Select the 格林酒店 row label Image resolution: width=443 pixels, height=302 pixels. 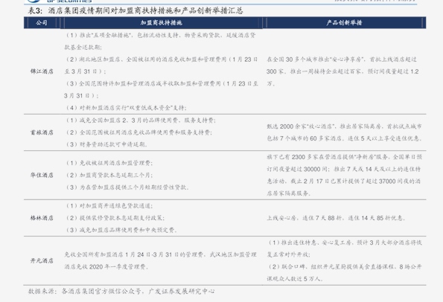point(42,218)
